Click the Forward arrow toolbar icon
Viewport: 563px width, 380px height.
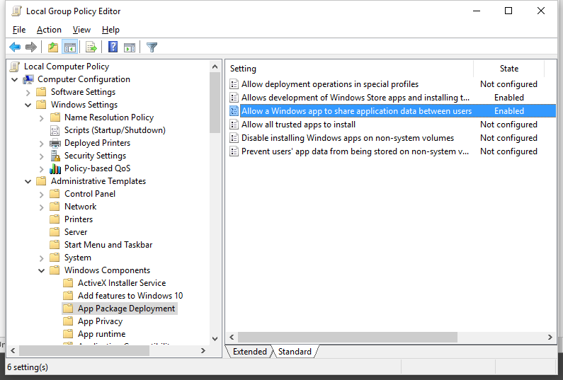tap(30, 47)
